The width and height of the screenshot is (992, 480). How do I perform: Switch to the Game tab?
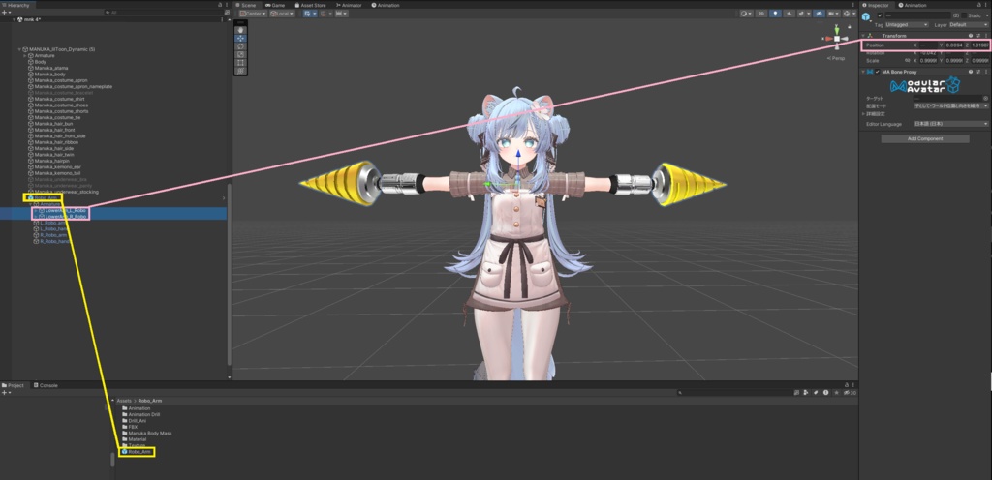(275, 5)
